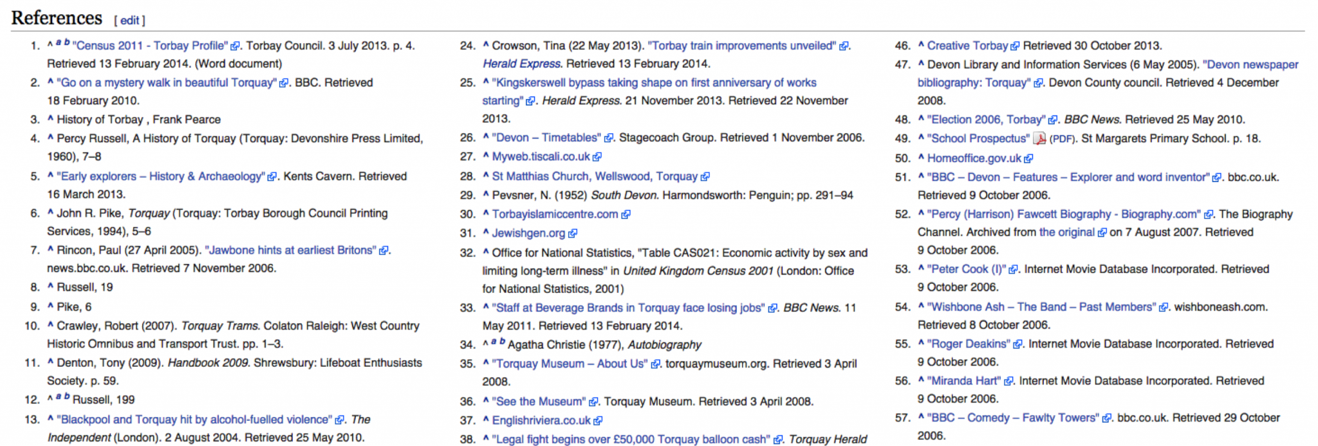Click the caret beside John R. Pike reference

click(50, 212)
